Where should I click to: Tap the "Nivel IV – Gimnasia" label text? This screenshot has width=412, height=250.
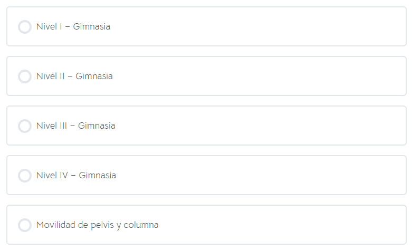76,176
